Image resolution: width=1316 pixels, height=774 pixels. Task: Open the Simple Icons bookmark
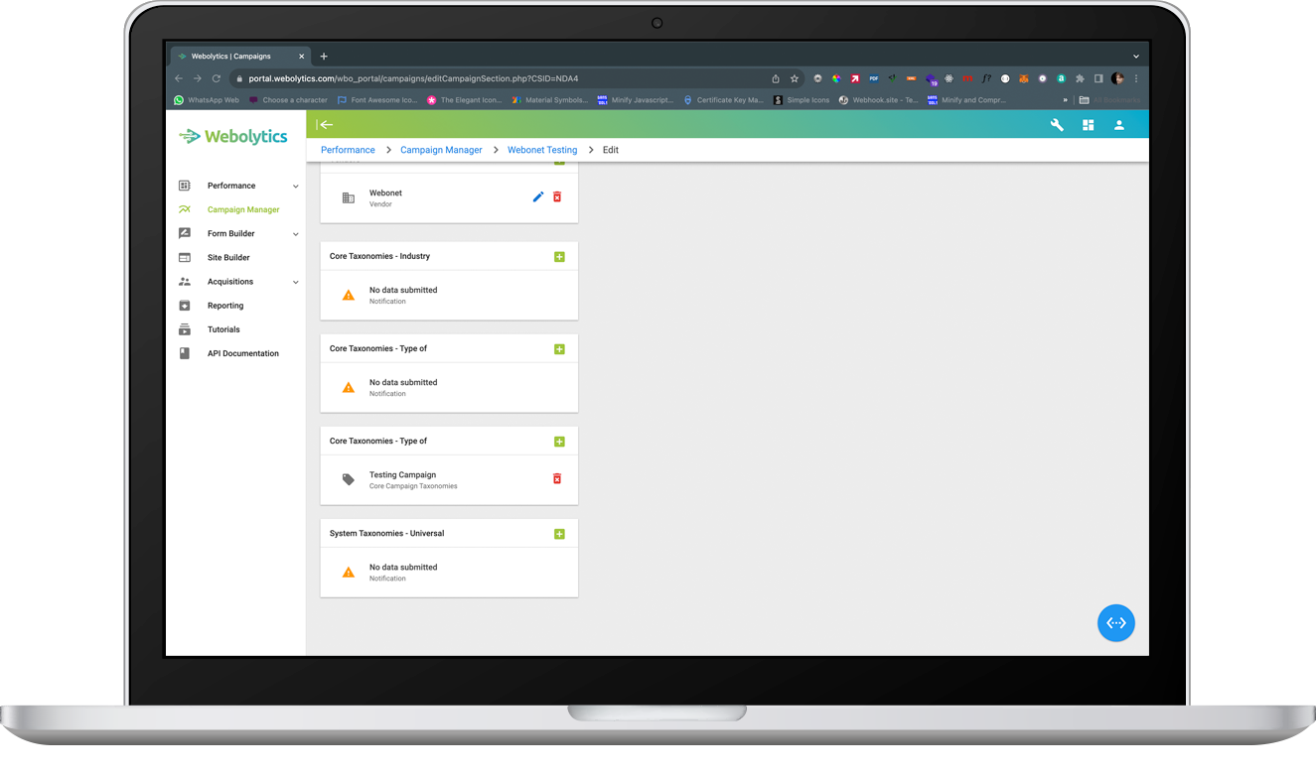[802, 100]
